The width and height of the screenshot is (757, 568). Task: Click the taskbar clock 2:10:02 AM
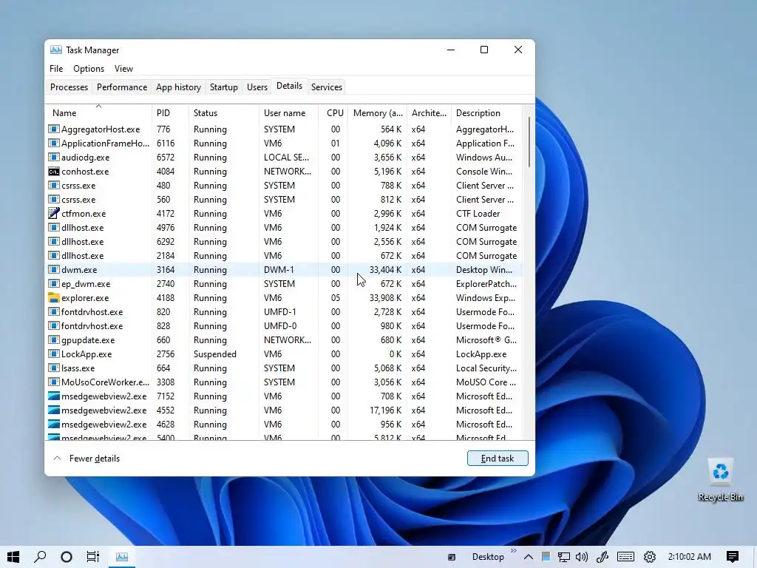click(x=690, y=557)
